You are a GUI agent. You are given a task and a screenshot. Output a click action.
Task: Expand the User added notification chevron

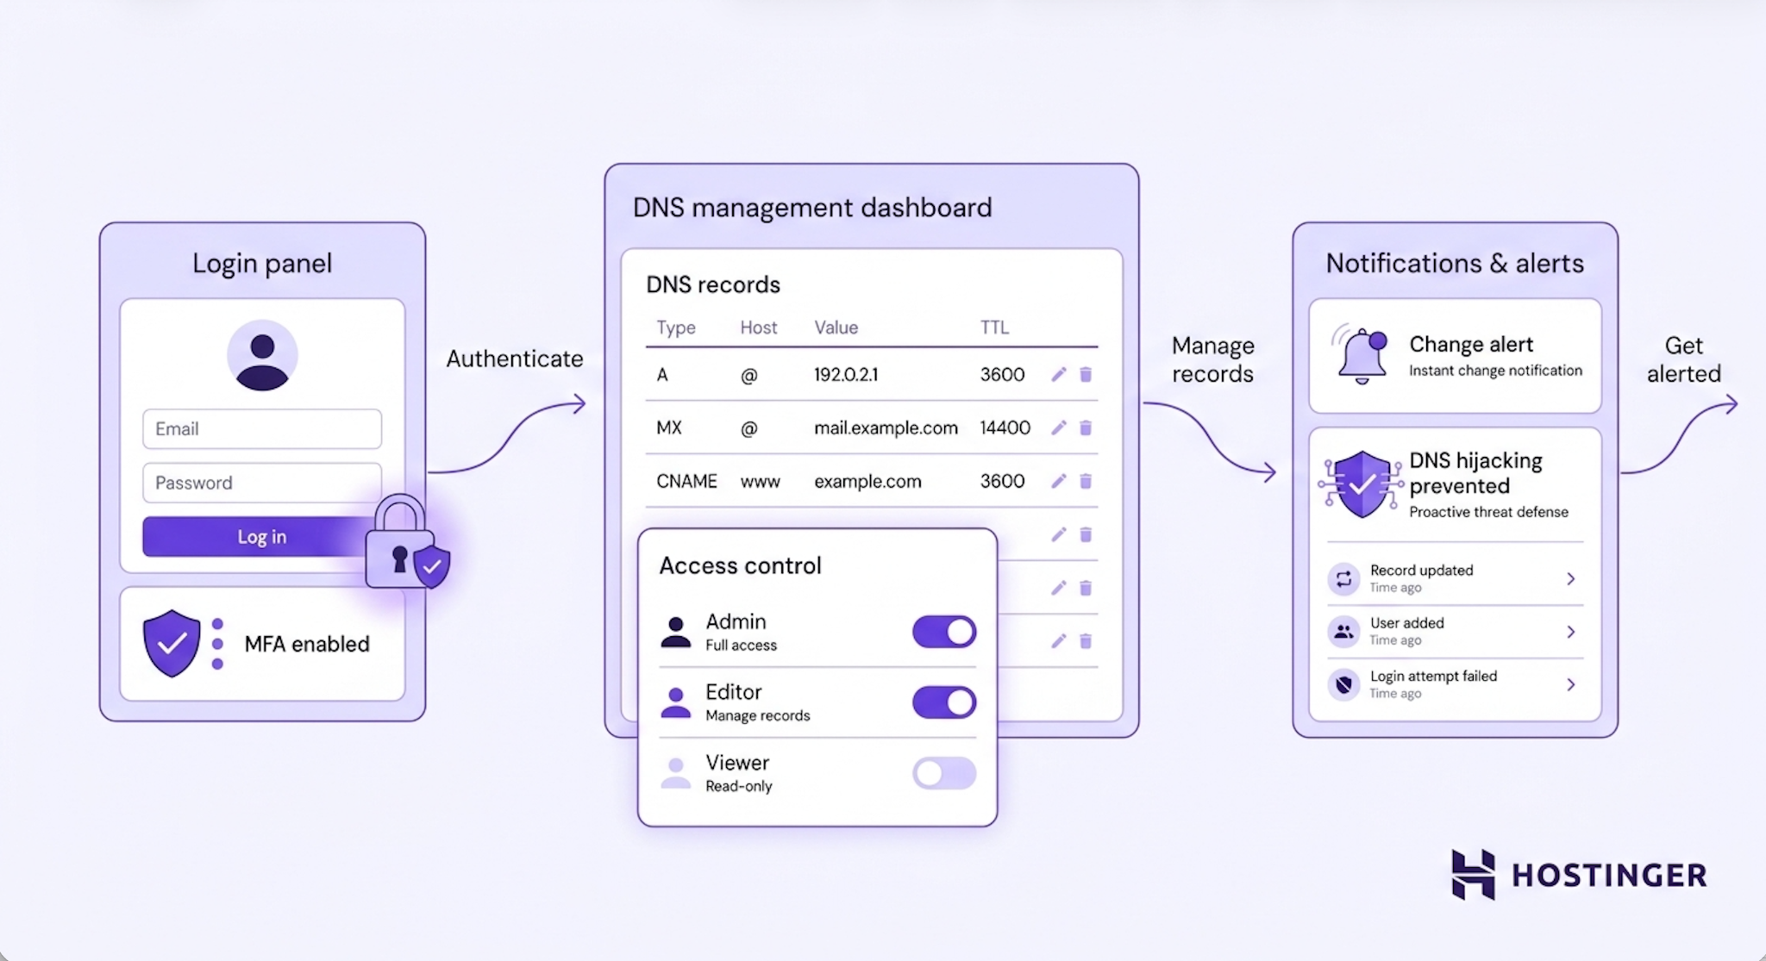point(1571,632)
